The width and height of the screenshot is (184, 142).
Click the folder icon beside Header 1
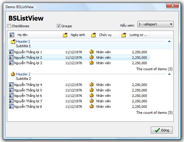[13, 41]
